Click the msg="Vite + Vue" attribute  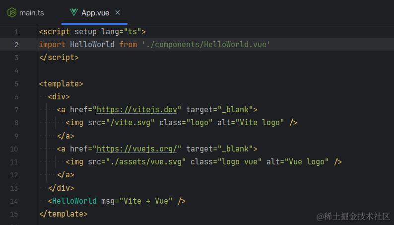coord(136,201)
